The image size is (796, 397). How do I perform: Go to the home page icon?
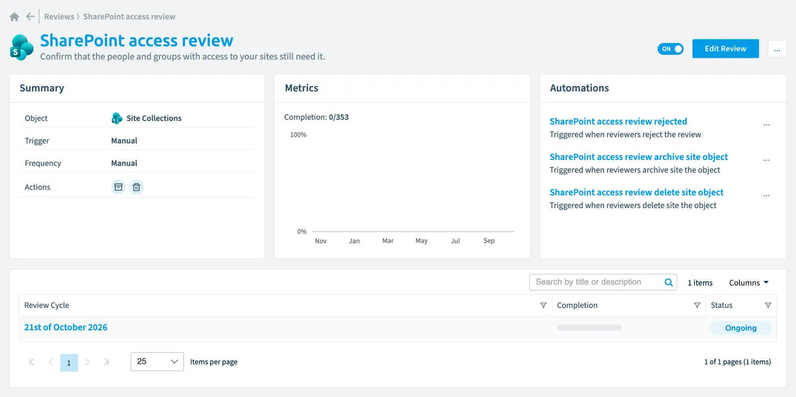(x=14, y=17)
